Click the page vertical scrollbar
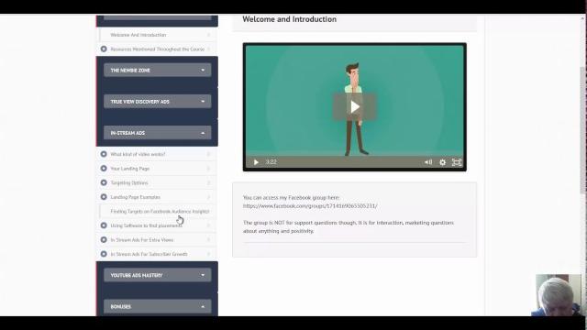 tap(583, 131)
